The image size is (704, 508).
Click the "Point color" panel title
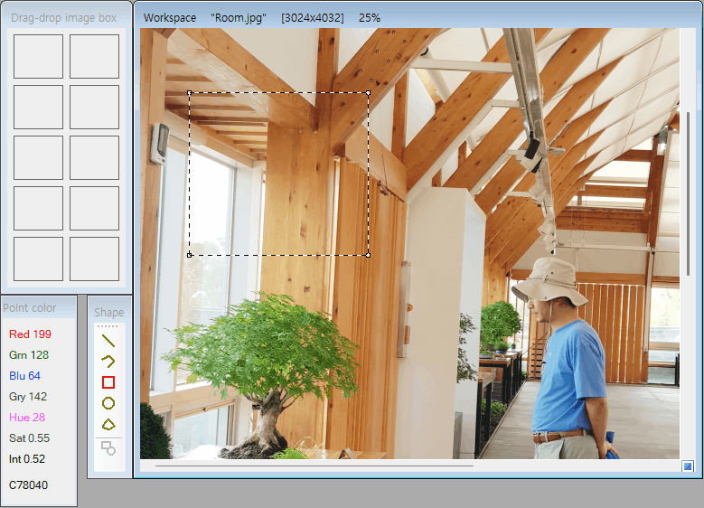(30, 307)
